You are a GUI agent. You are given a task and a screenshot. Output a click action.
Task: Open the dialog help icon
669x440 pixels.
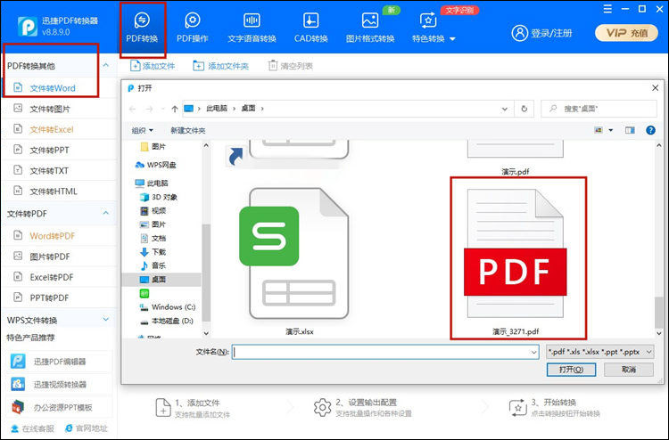pos(650,130)
